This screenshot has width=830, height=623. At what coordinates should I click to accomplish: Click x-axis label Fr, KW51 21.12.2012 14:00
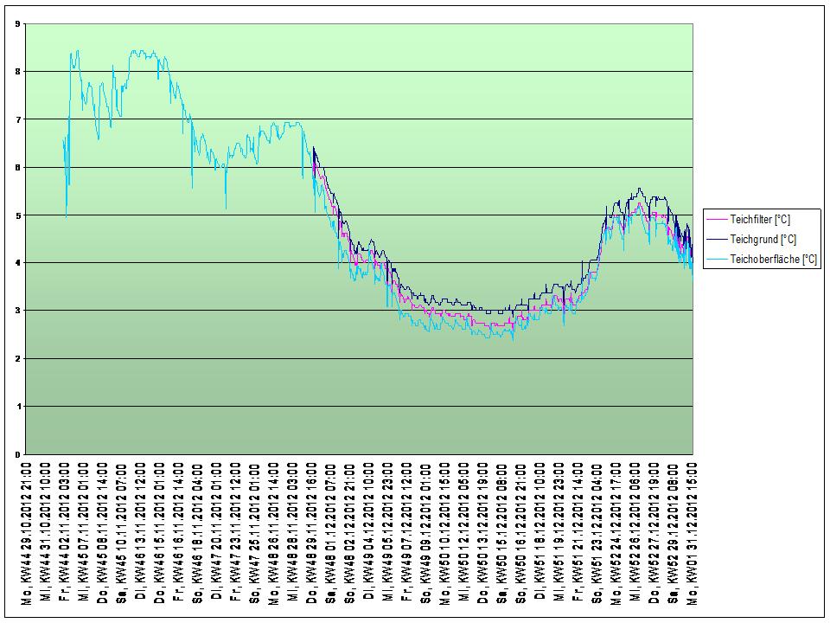point(577,531)
